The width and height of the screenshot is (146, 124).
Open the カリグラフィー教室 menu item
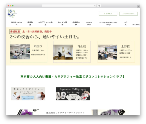(x=45, y=23)
